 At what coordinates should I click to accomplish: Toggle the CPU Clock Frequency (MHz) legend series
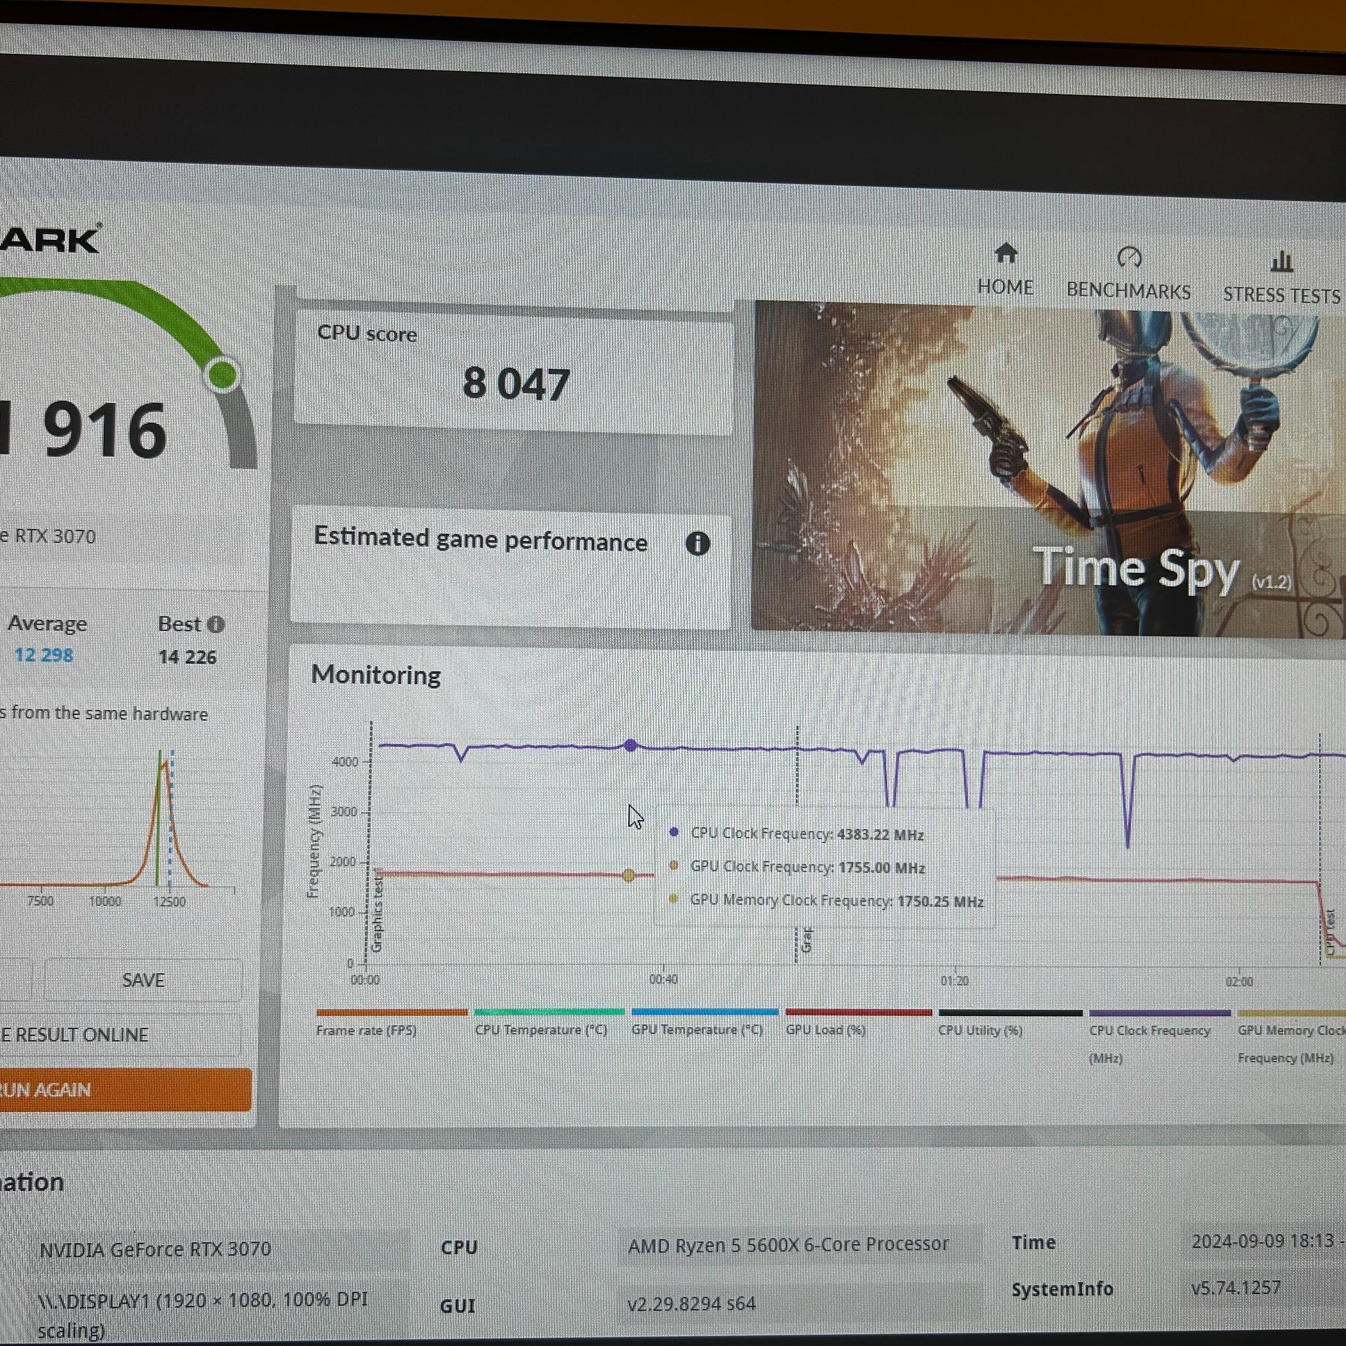(1160, 1036)
